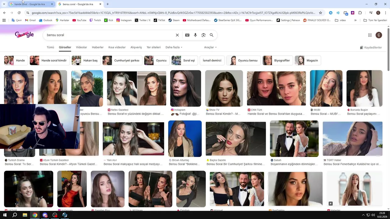Screen dimensions: 390x219
Task: Open the Nefes Gazetesi image result
Action: coord(136,88)
